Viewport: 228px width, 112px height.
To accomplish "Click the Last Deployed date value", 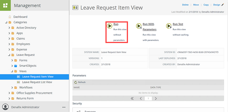I will (x=182, y=58).
